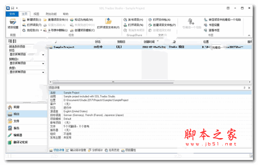Click Remove from List (从列表中移除)
This screenshot has width=258, height=165.
point(55,30)
